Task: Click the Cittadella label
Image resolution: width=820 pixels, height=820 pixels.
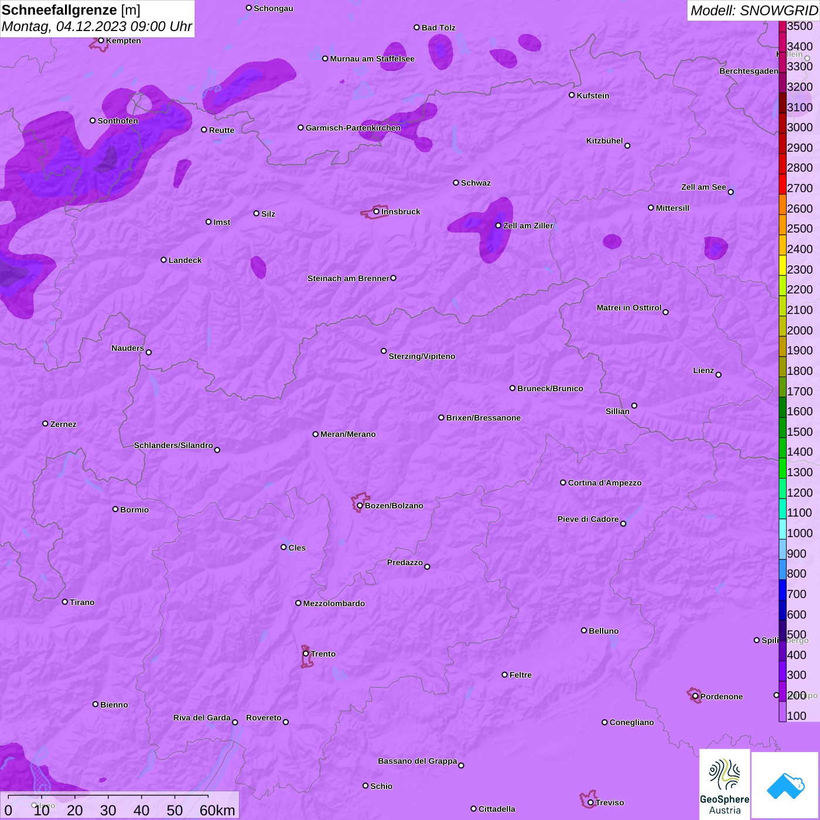Action: click(x=497, y=809)
